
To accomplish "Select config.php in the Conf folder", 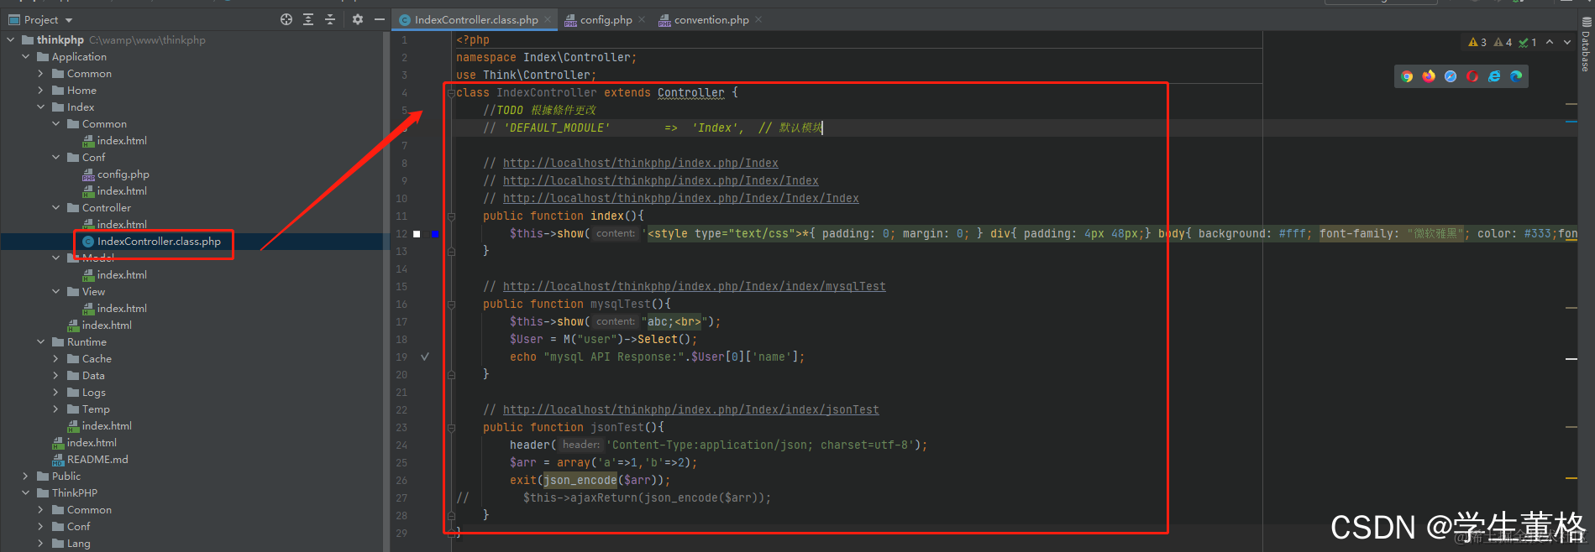I will (x=123, y=174).
